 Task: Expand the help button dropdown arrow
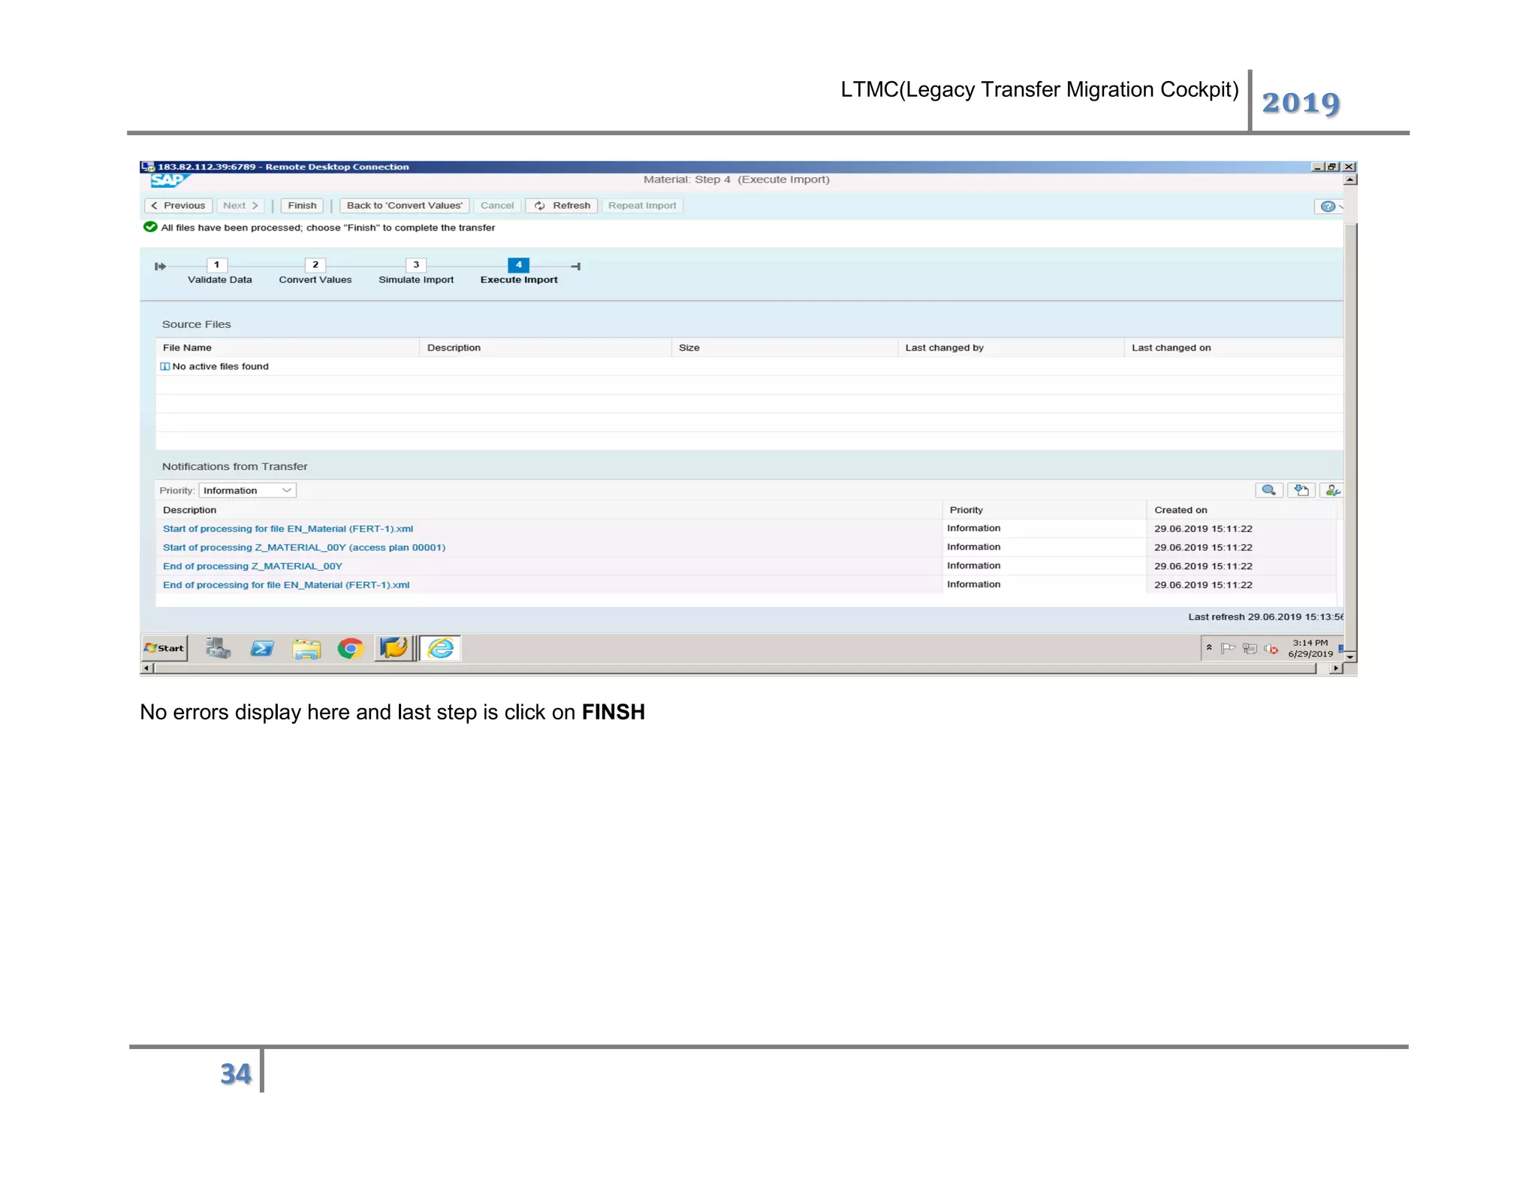1340,207
